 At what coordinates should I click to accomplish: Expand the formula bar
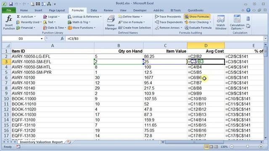point(265,39)
